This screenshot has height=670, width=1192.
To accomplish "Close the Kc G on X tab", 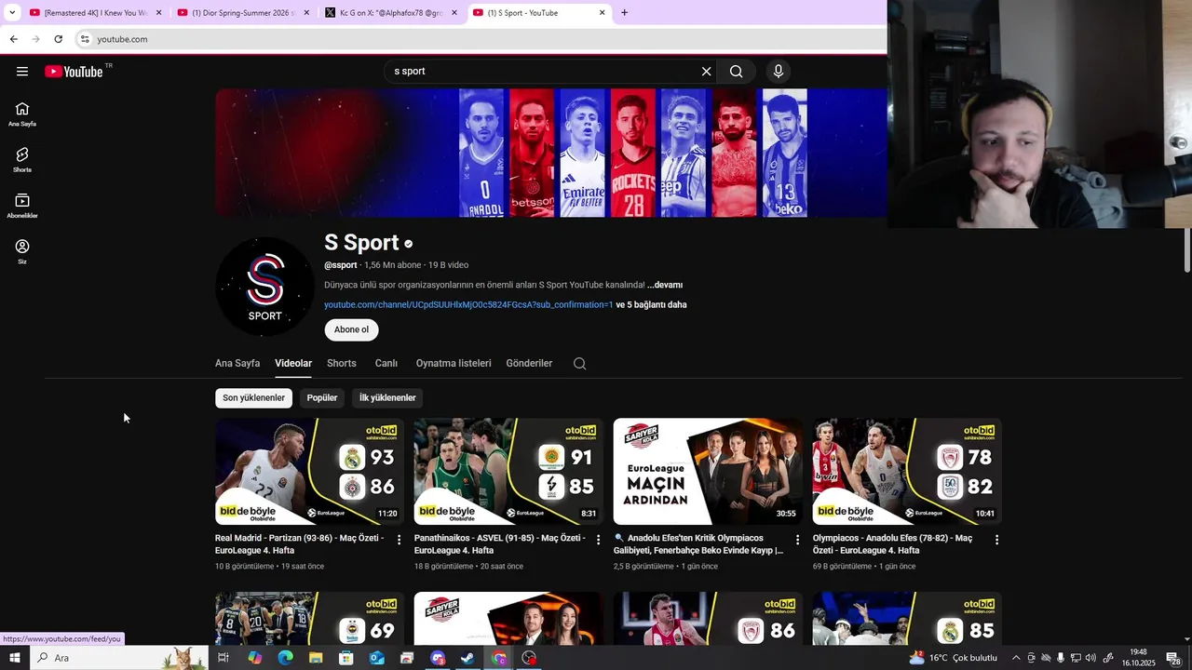I will 454,13.
